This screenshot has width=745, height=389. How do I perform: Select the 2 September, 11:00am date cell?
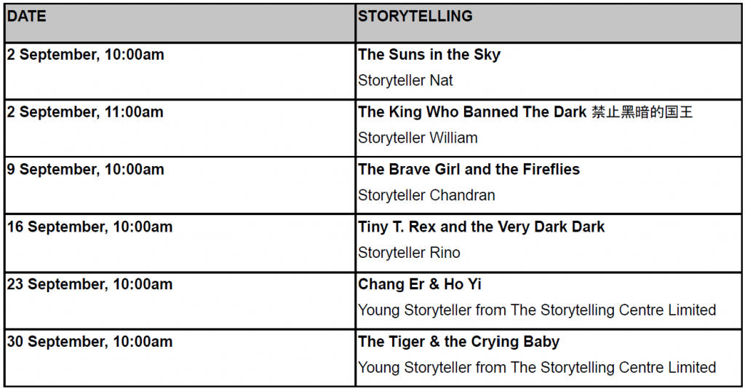click(180, 128)
